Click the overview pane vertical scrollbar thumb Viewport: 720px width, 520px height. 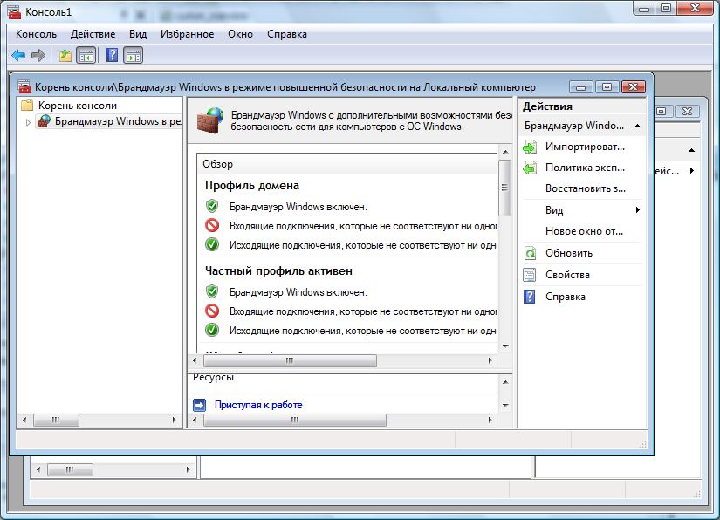pos(504,188)
